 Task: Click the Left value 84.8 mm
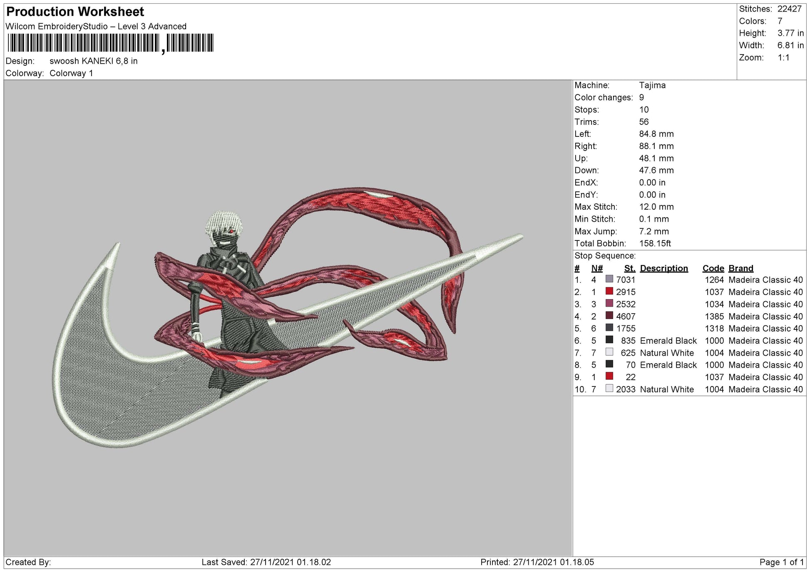click(x=656, y=134)
